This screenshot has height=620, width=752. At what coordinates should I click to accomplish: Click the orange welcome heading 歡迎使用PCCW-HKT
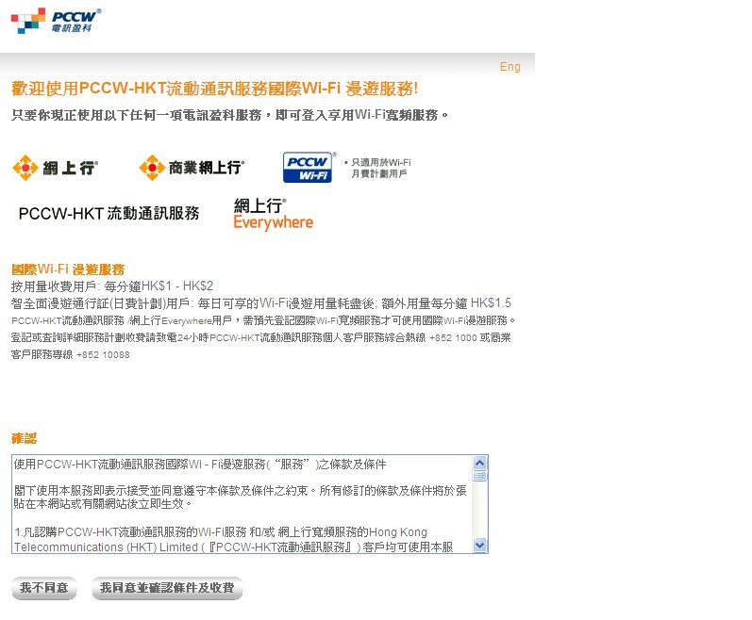214,89
